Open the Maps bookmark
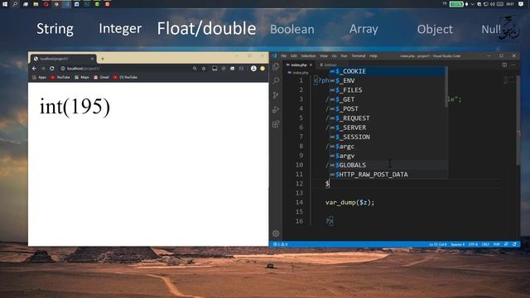 82,77
